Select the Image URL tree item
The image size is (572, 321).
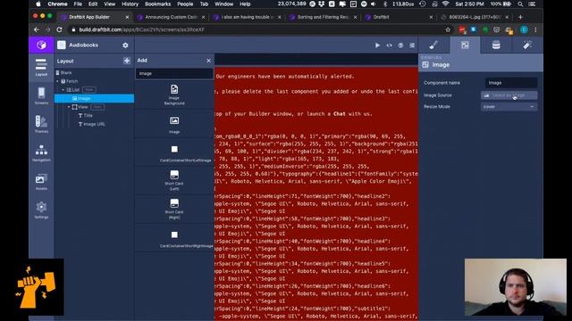tap(94, 124)
